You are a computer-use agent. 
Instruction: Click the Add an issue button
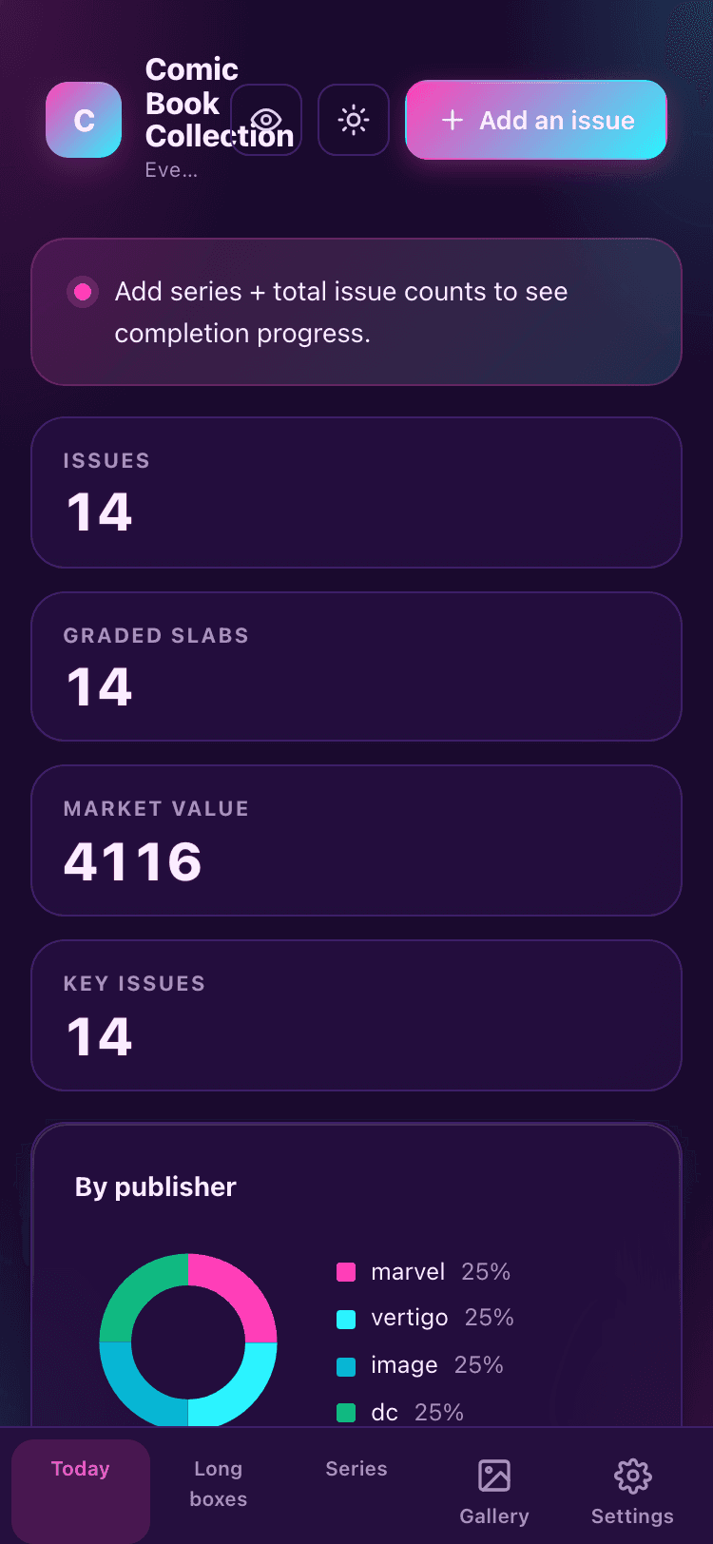(536, 120)
